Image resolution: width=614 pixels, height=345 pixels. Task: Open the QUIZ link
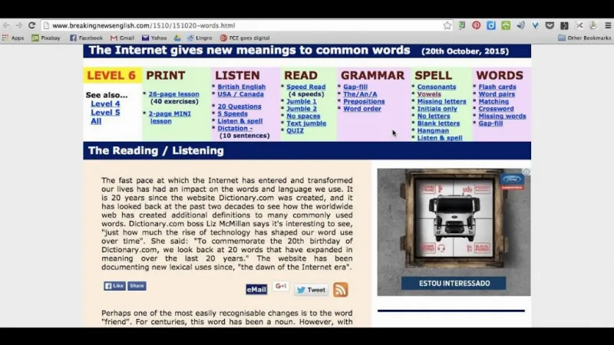tap(295, 130)
